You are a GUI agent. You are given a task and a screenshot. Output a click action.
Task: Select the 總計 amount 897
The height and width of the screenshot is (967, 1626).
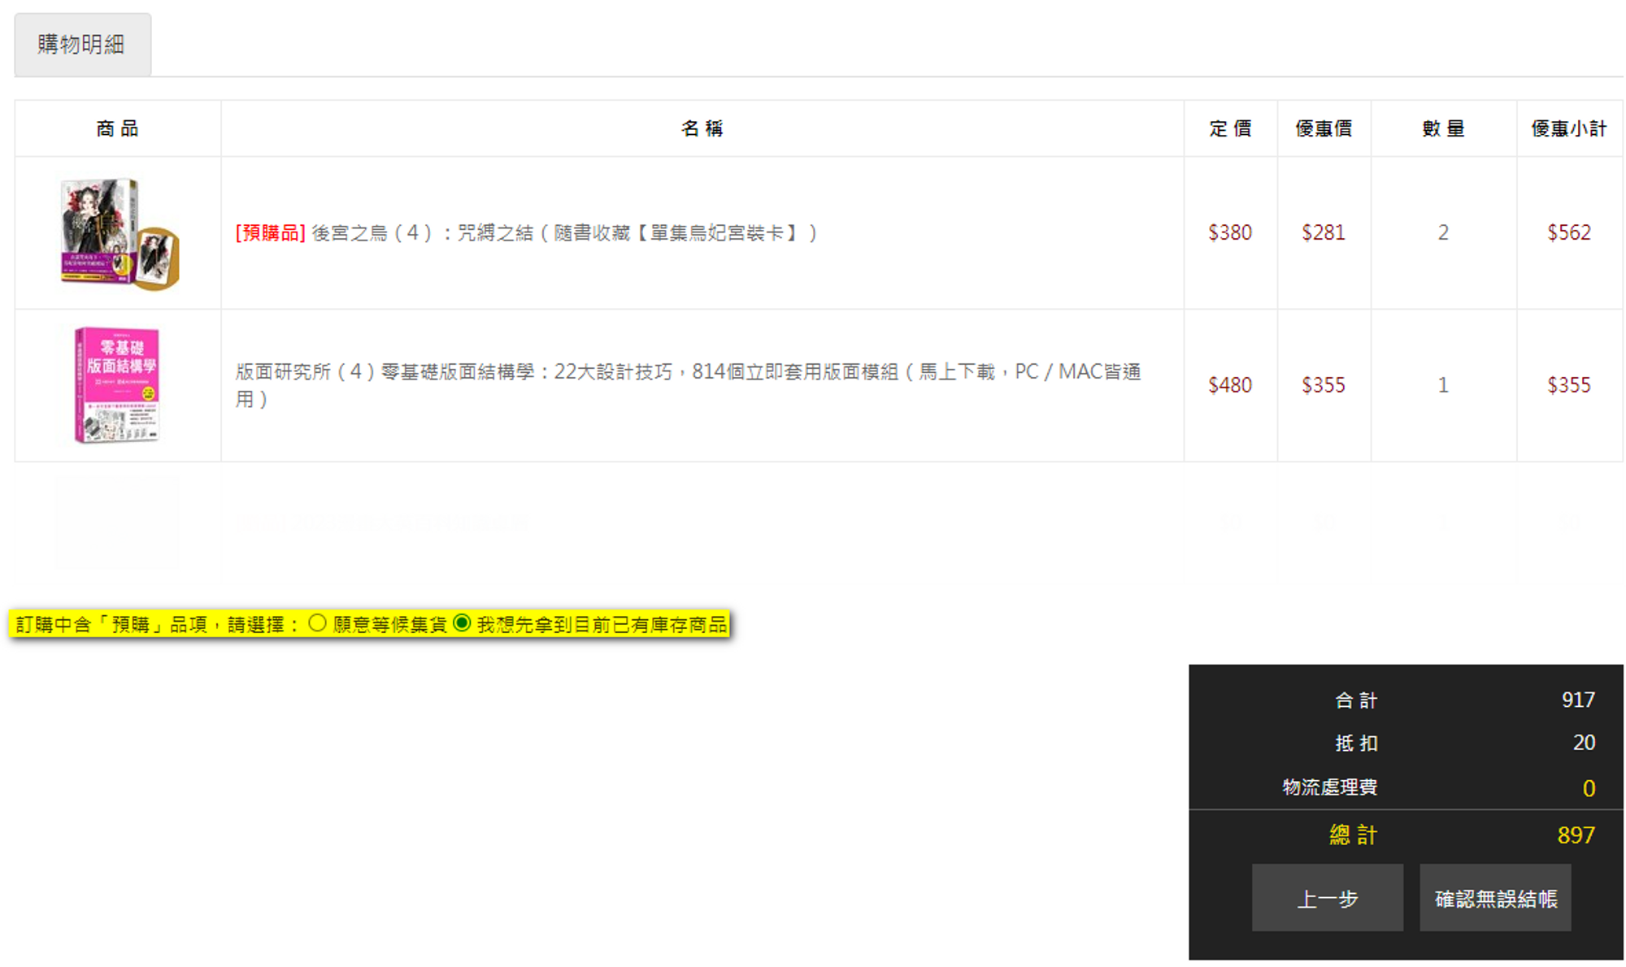(1576, 835)
